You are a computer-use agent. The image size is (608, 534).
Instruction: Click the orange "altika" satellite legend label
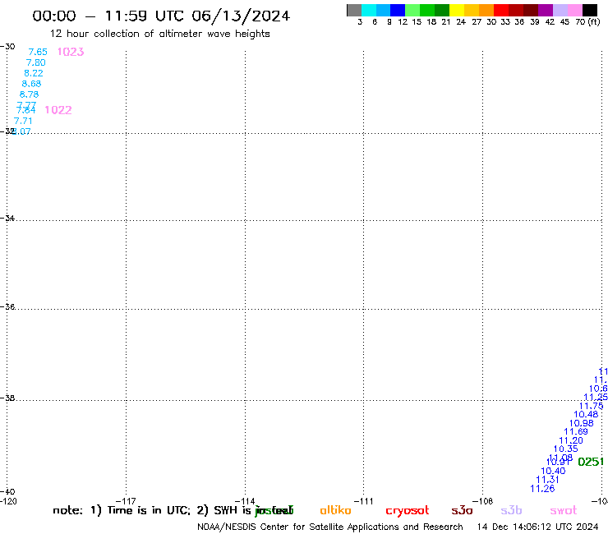point(335,510)
